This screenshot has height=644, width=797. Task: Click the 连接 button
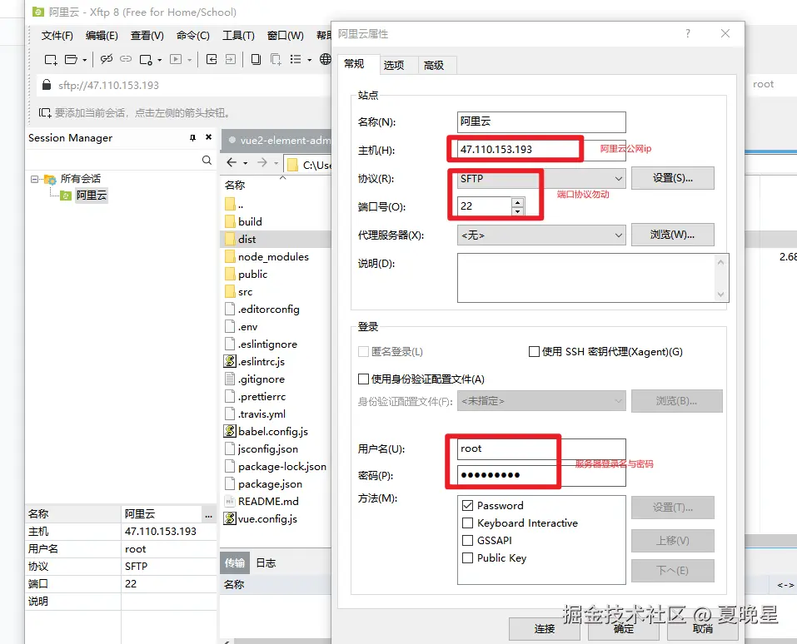point(545,629)
